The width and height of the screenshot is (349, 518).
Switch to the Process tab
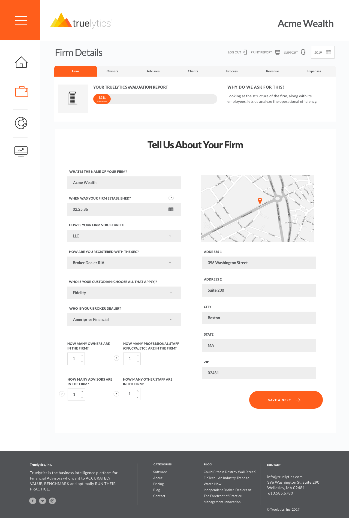click(x=232, y=71)
